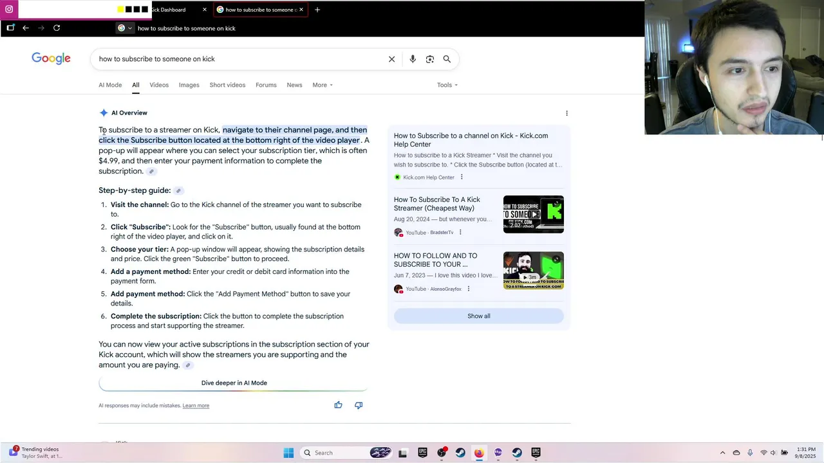
Task: Open 'How To Subscribe To A Kick Streamer' video
Action: pos(436,204)
